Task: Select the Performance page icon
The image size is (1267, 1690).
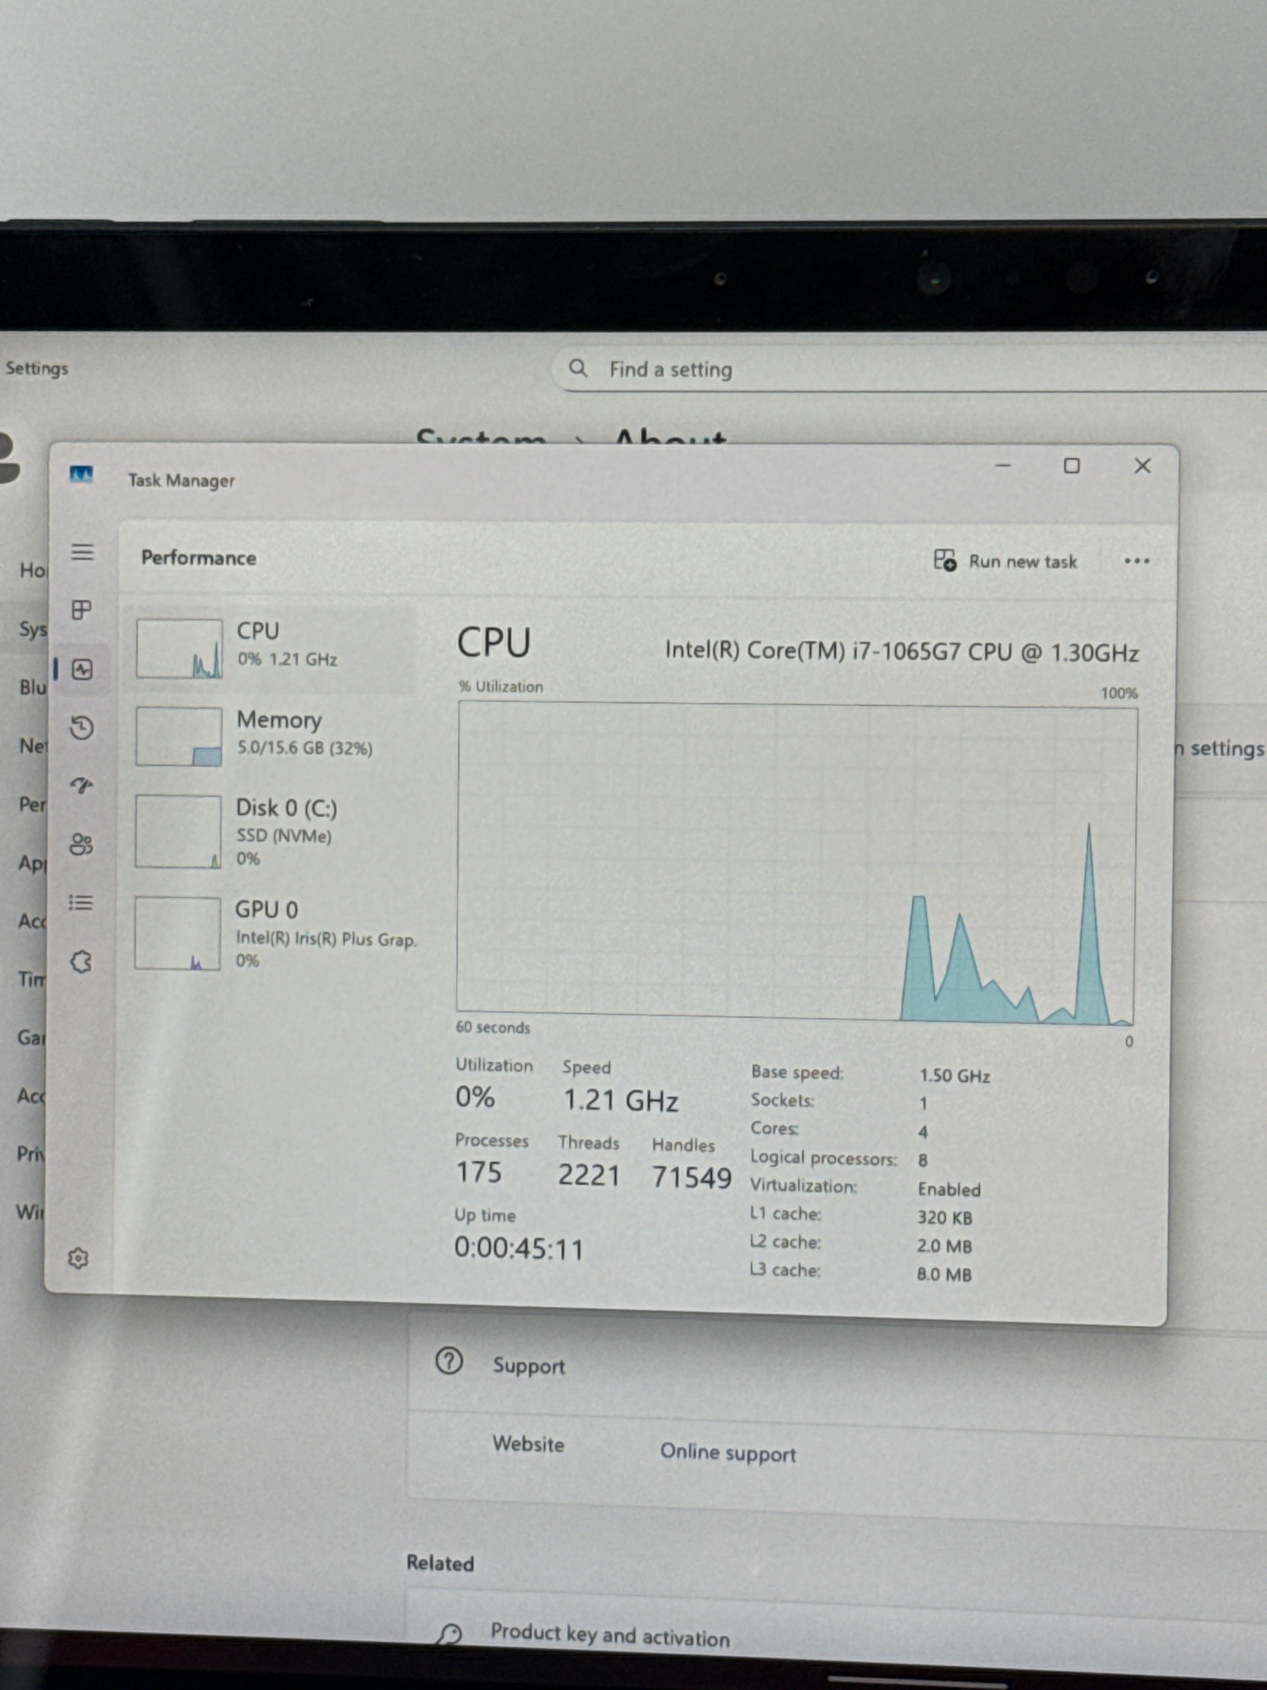Action: tap(82, 670)
